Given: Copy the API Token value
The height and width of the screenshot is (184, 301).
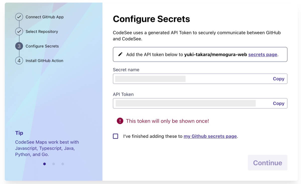Looking at the screenshot, I should tap(278, 103).
